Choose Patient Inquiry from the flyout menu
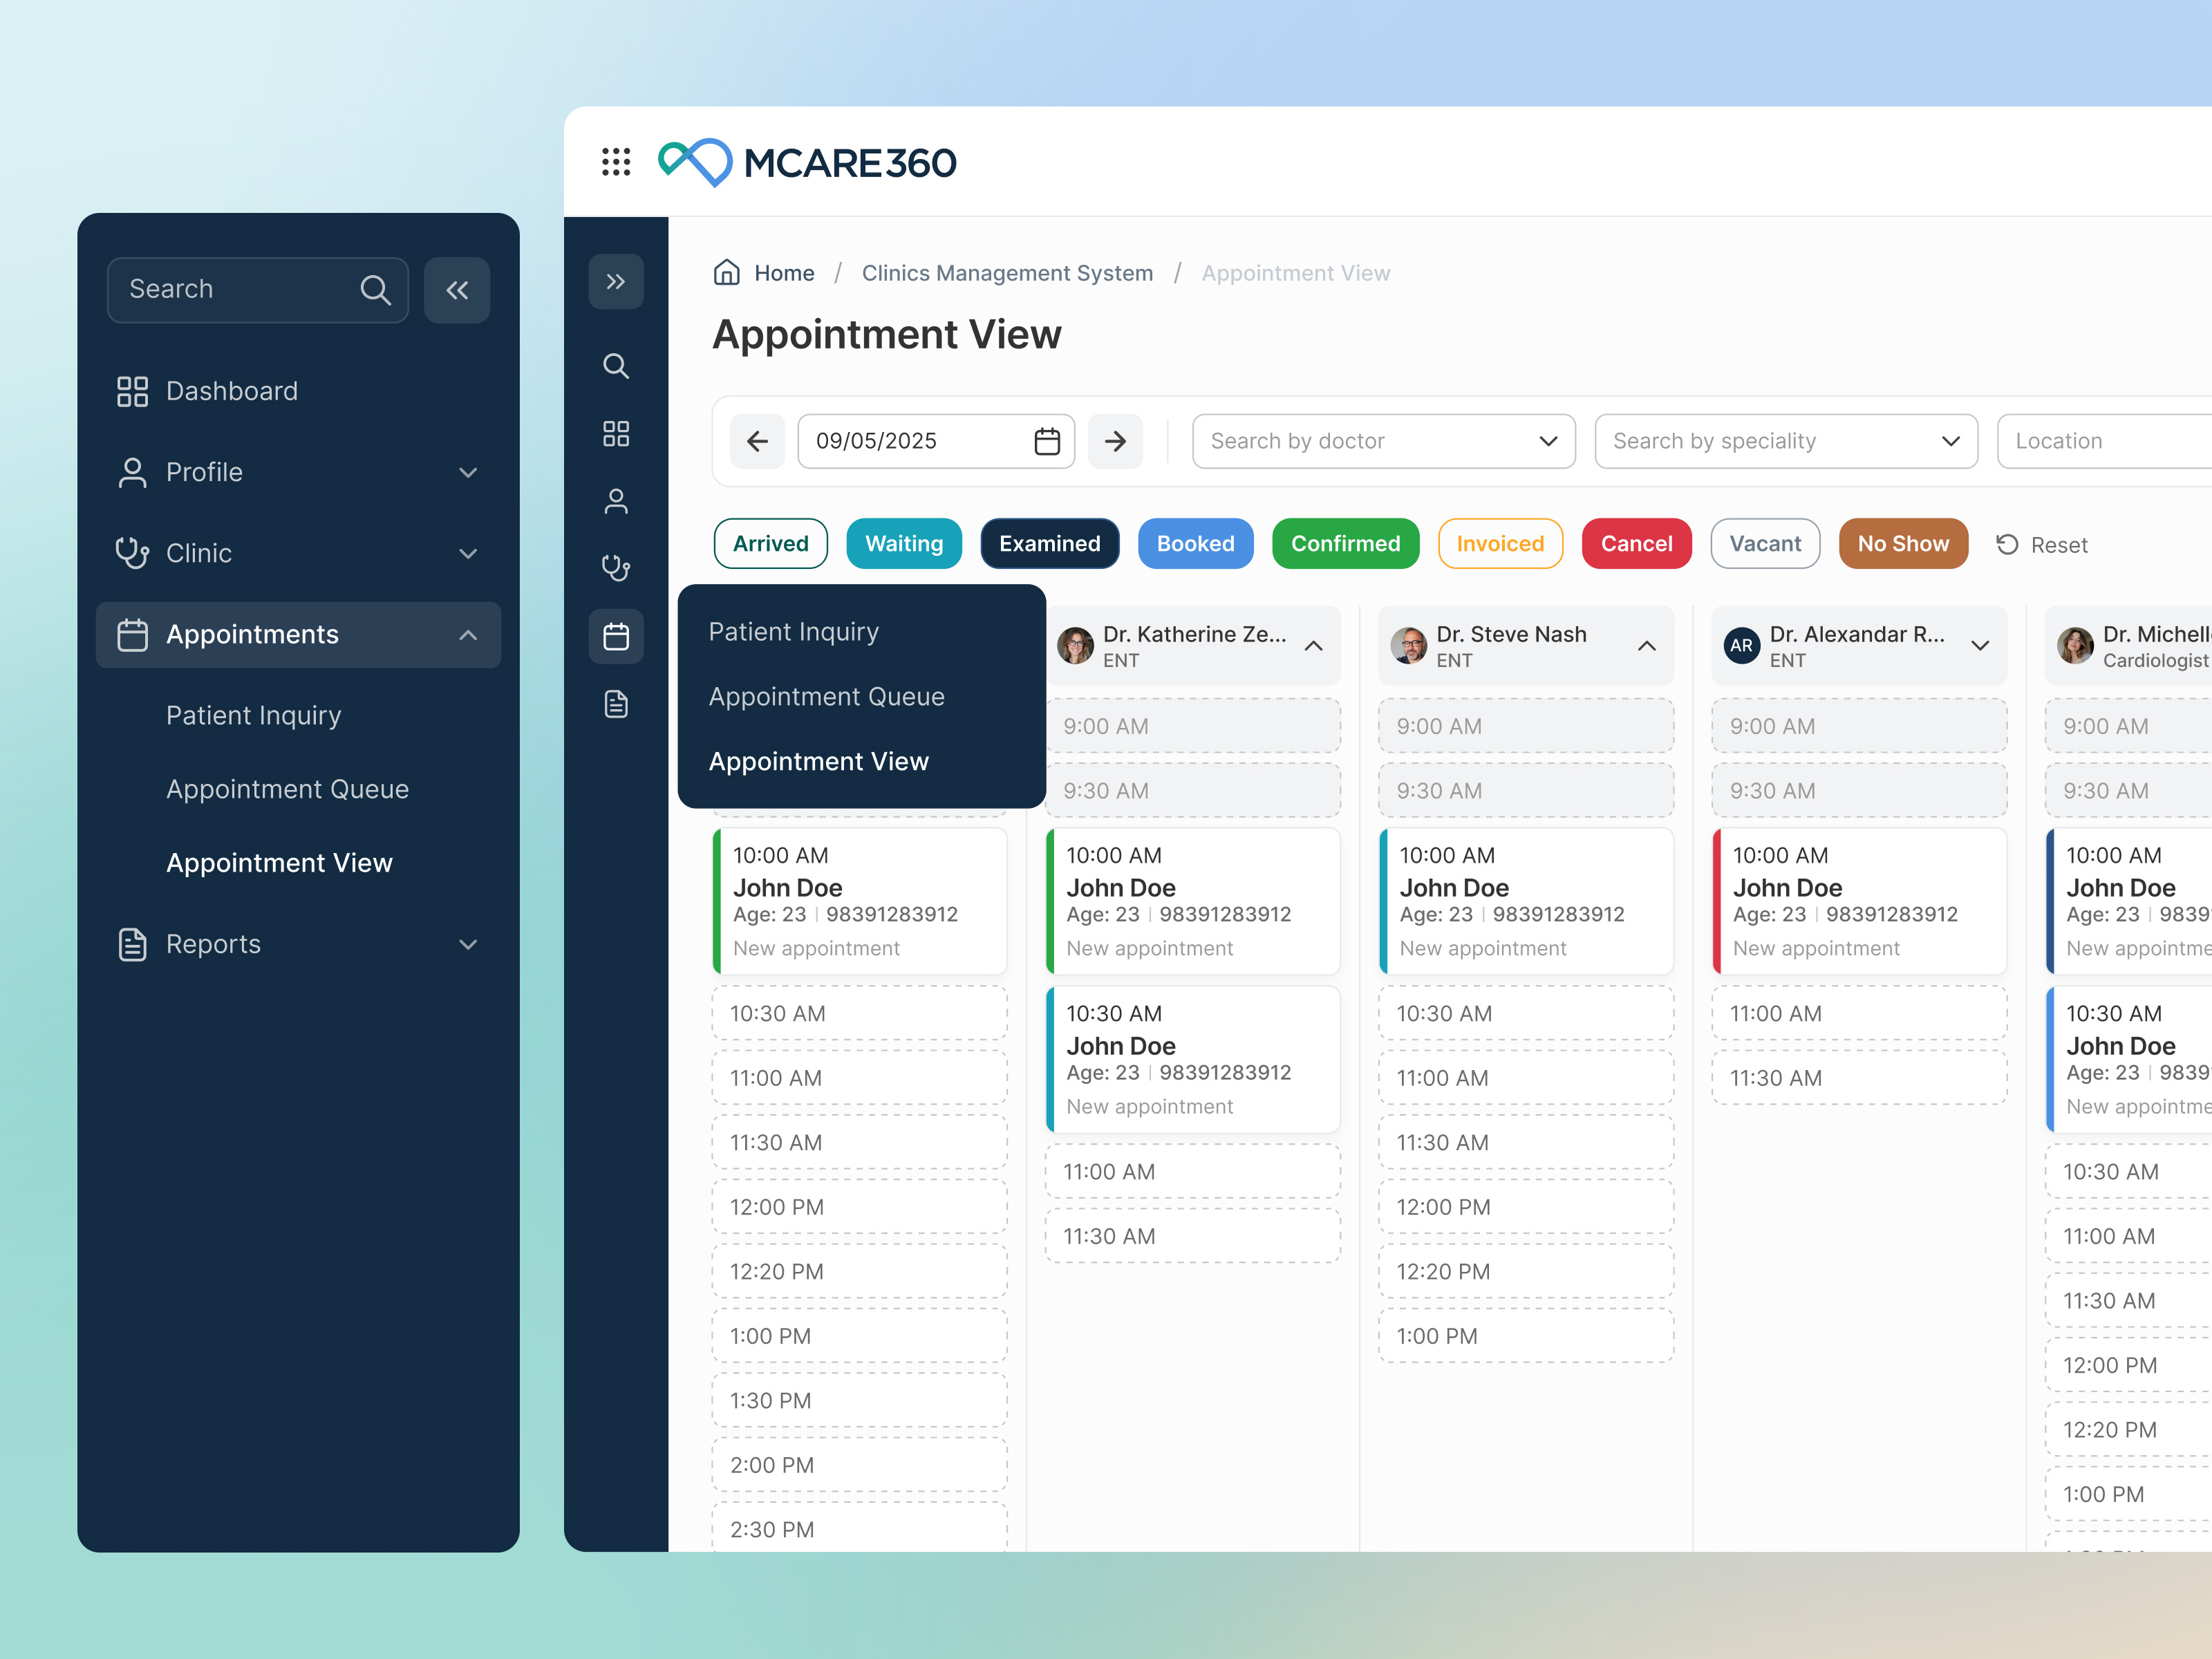 (x=793, y=631)
